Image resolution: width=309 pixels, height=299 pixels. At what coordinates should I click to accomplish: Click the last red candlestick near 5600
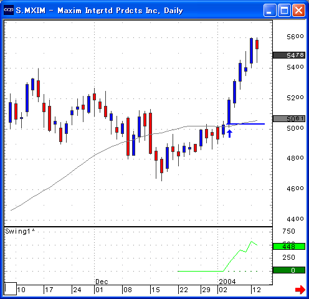pos(257,45)
